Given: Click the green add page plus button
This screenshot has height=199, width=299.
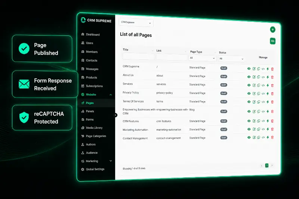Looking at the screenshot, I should click(x=272, y=30).
